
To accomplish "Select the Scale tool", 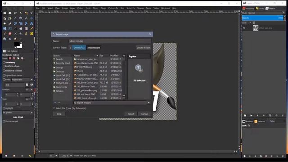I will click(21, 23).
